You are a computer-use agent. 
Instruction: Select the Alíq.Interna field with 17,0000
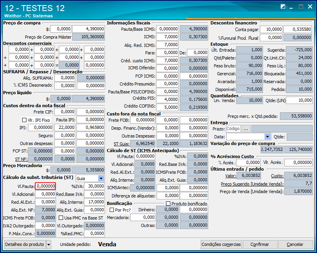pos(94,202)
